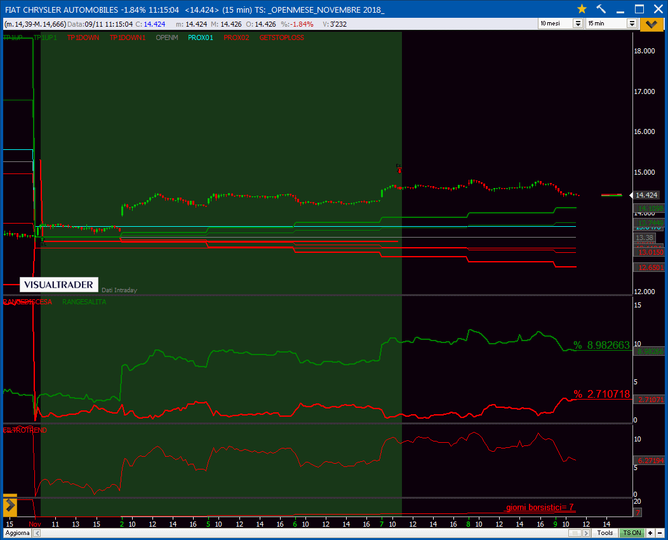Viewport: 668px width, 540px height.
Task: Toggle the TS ON trading system button
Action: [632, 533]
